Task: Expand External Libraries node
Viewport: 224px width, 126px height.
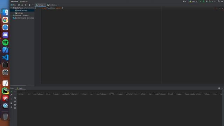Action: 11,15
